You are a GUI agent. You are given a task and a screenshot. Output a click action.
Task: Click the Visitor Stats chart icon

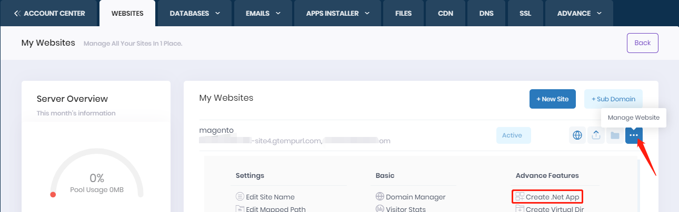[x=380, y=209]
